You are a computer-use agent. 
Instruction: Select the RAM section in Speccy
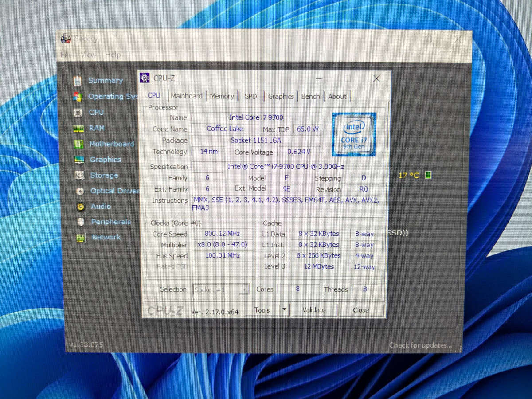click(x=97, y=128)
